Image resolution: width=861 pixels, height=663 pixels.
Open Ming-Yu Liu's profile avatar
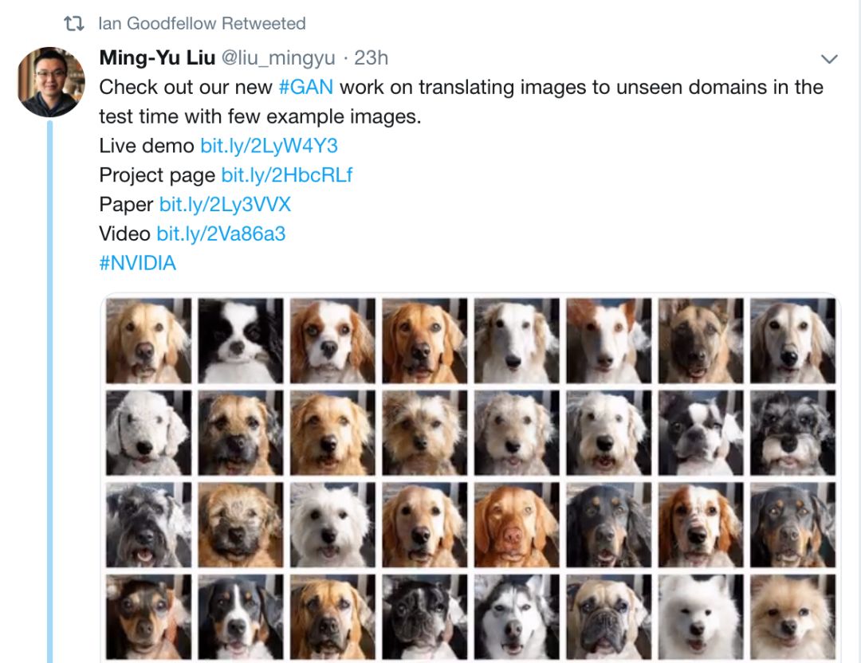pos(51,82)
